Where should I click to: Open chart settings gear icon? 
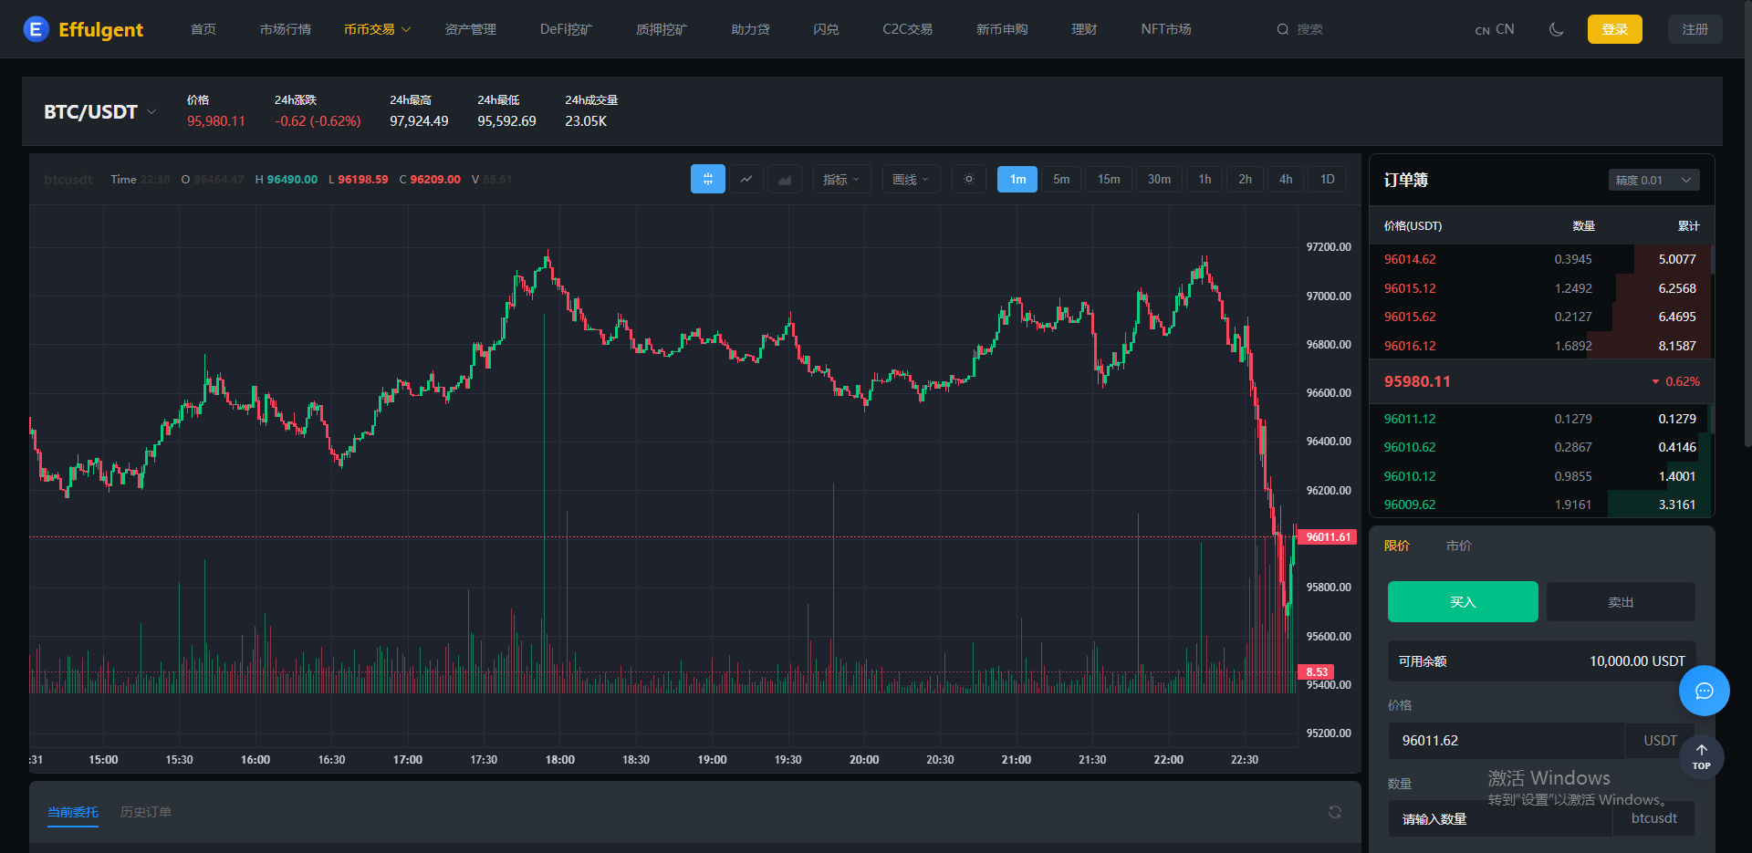point(969,180)
